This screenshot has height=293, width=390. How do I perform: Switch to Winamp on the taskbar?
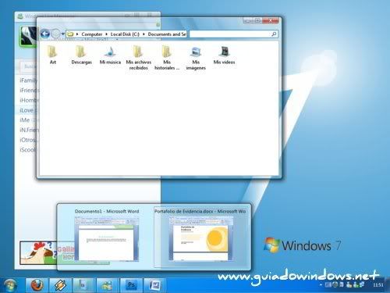(60, 285)
